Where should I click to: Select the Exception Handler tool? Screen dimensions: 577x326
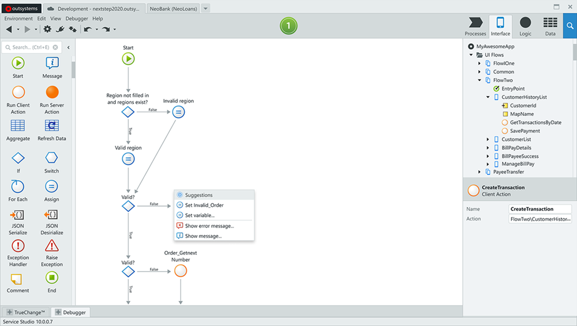tap(18, 246)
